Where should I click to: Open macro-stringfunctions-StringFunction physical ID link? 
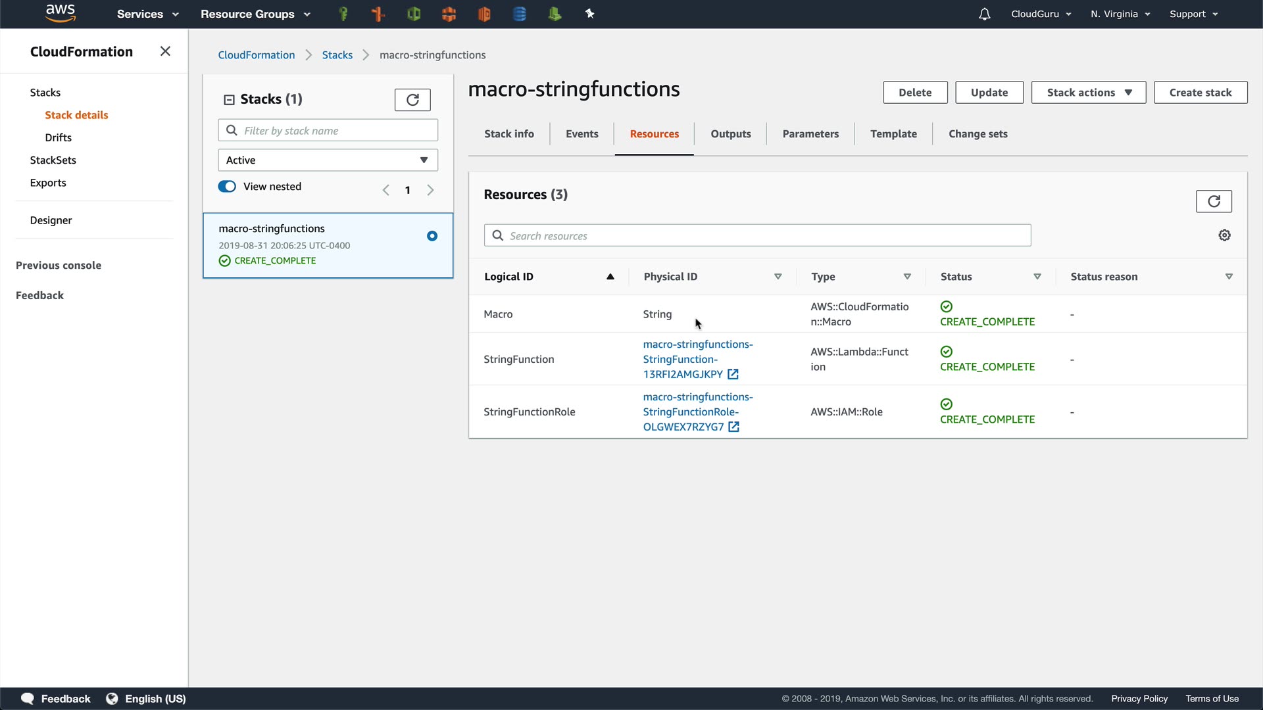pyautogui.click(x=697, y=359)
